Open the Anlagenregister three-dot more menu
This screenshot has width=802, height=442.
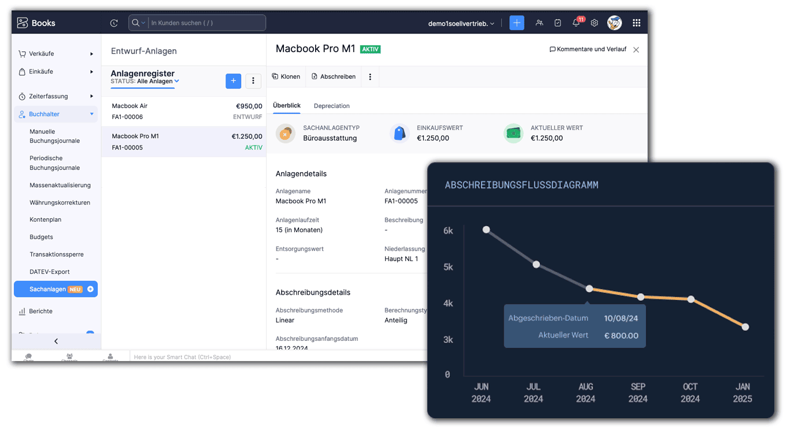point(253,81)
